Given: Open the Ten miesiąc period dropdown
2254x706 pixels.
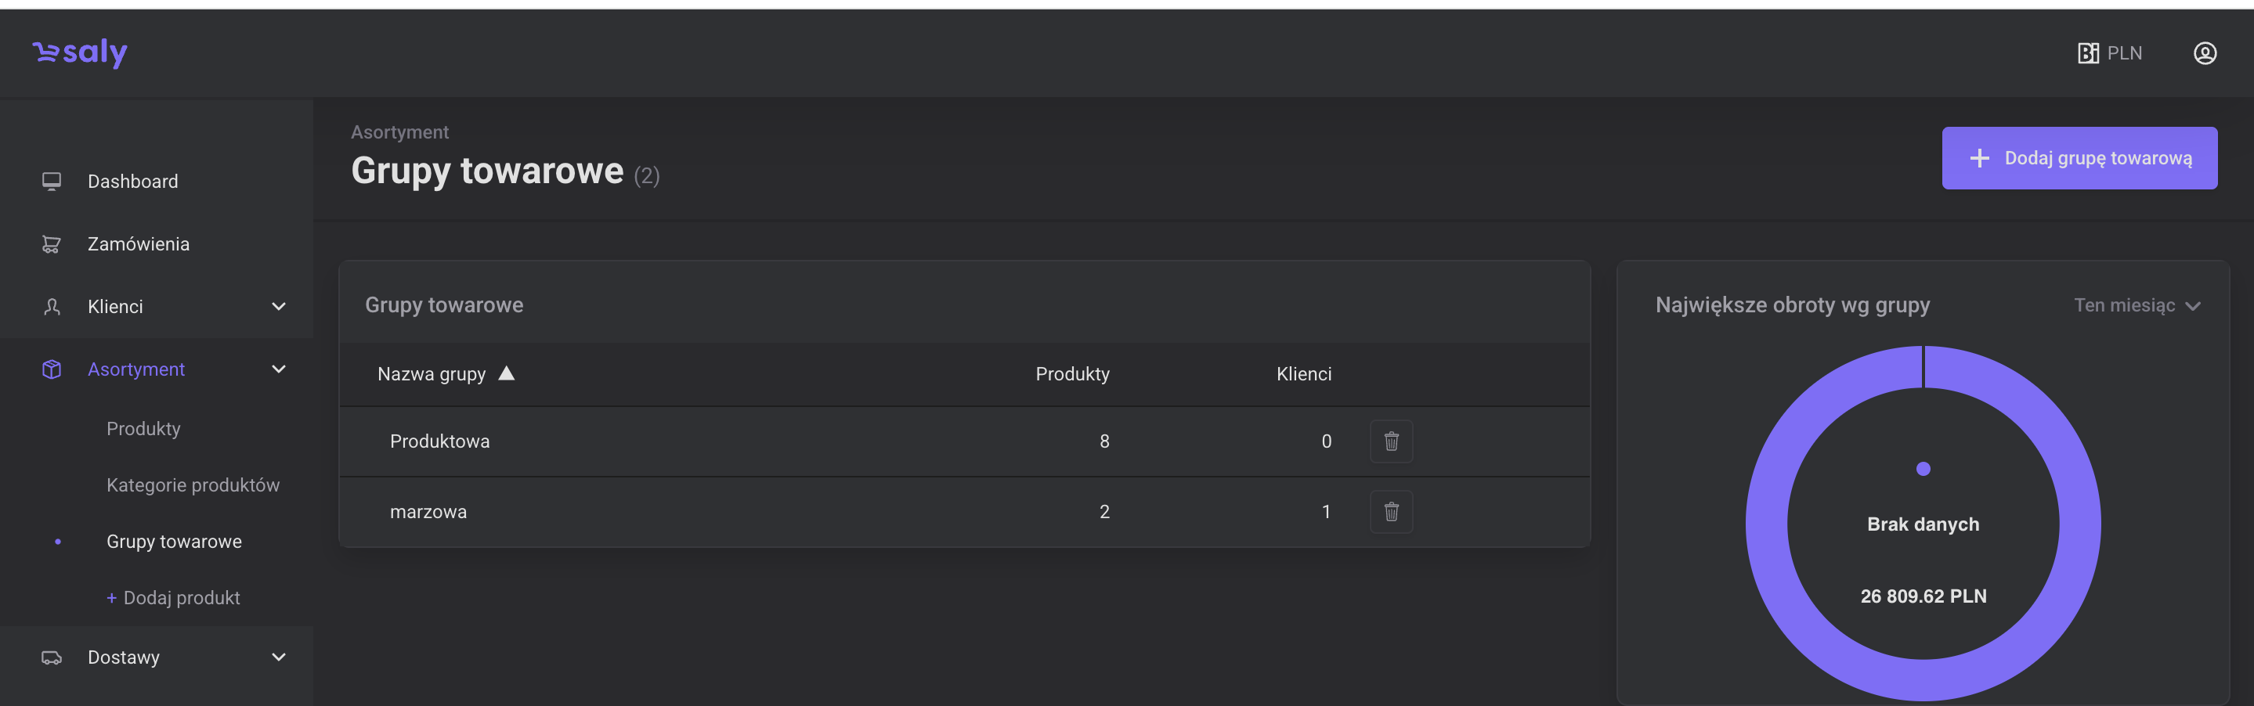Looking at the screenshot, I should click(2136, 305).
